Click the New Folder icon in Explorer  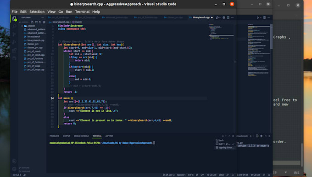coord(36,22)
